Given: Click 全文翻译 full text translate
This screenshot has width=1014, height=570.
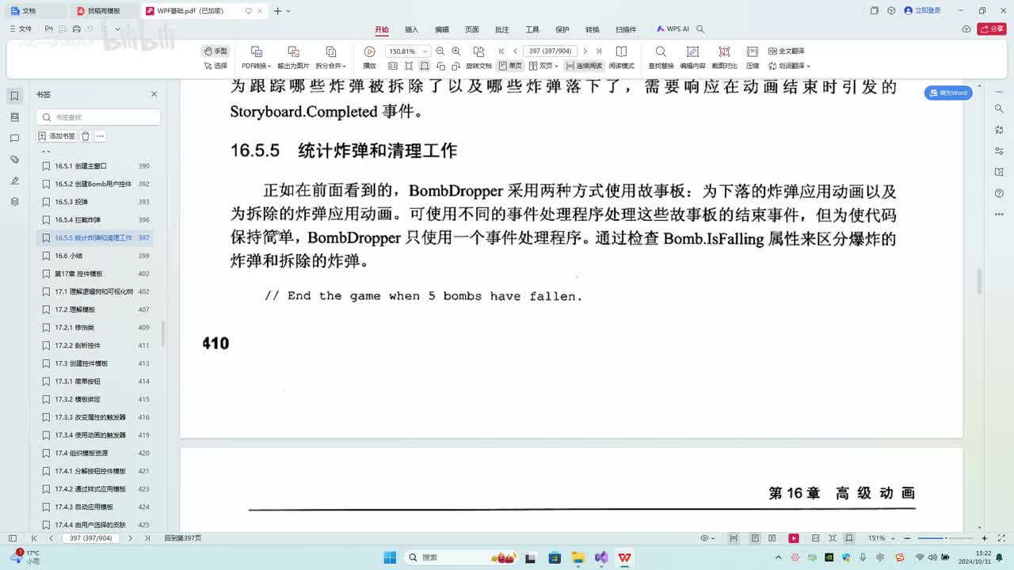Looking at the screenshot, I should (x=786, y=51).
